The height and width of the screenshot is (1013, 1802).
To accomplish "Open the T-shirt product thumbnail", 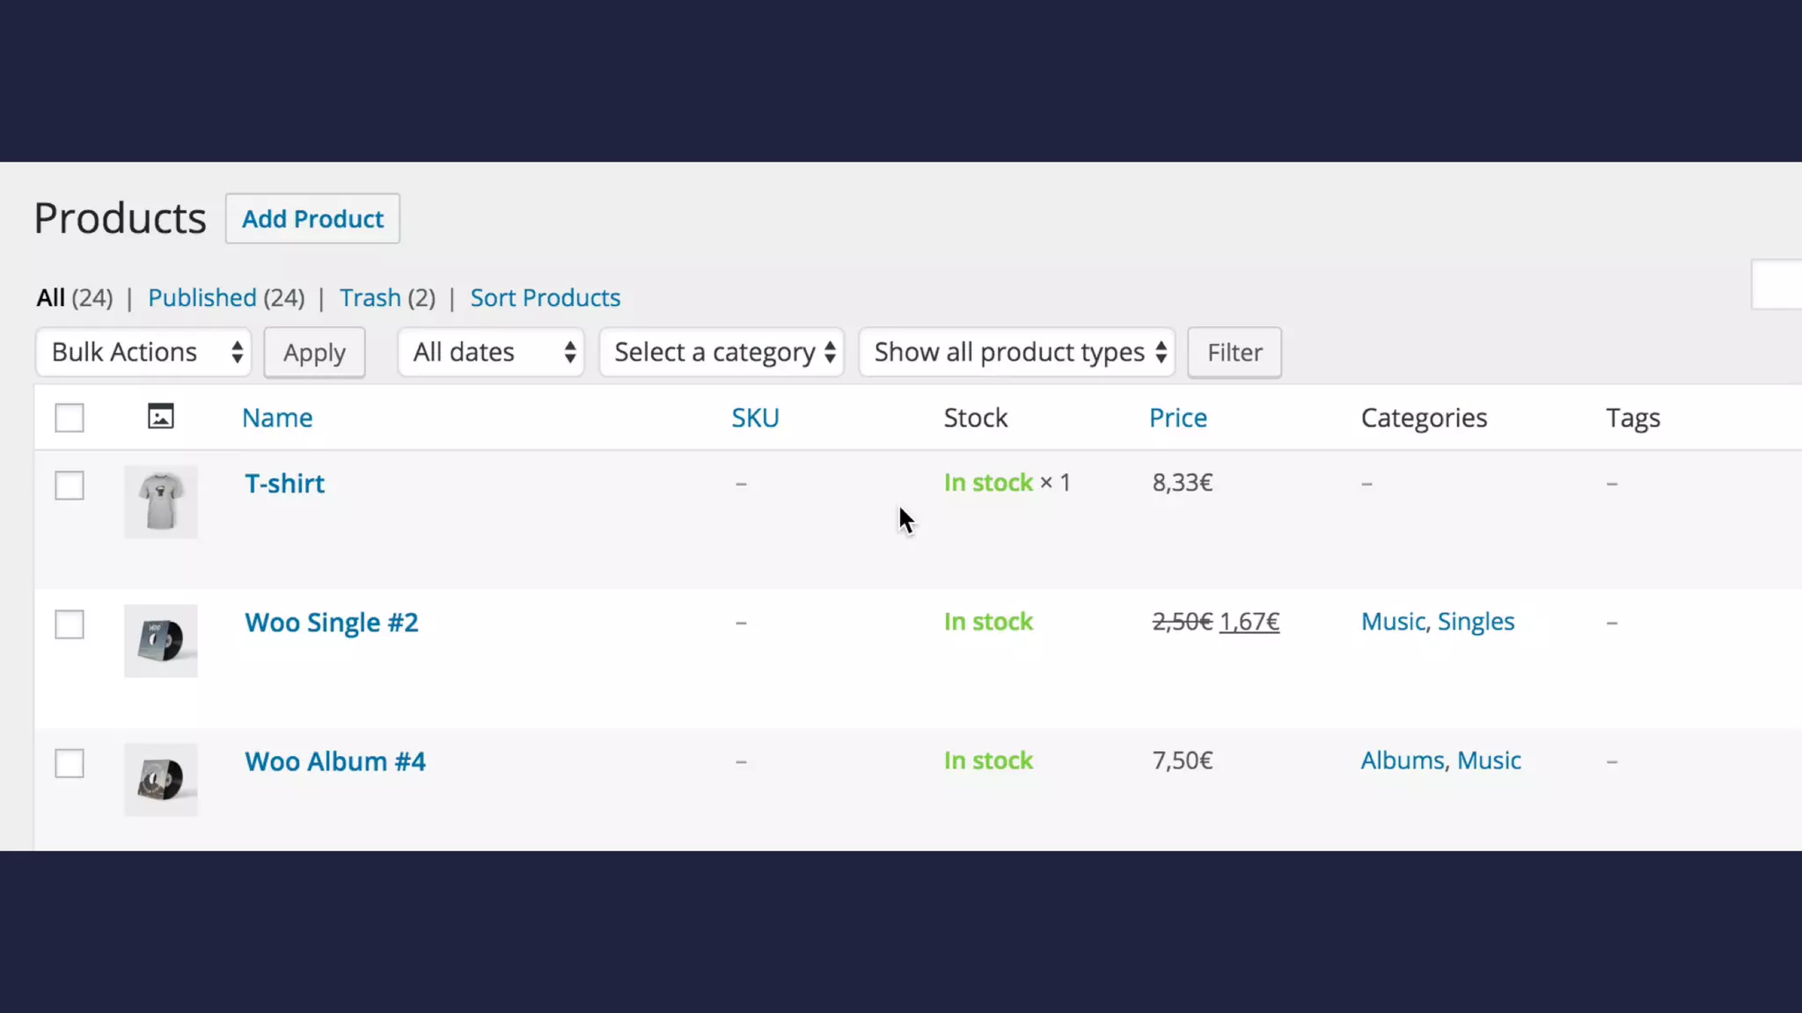I will coord(160,502).
